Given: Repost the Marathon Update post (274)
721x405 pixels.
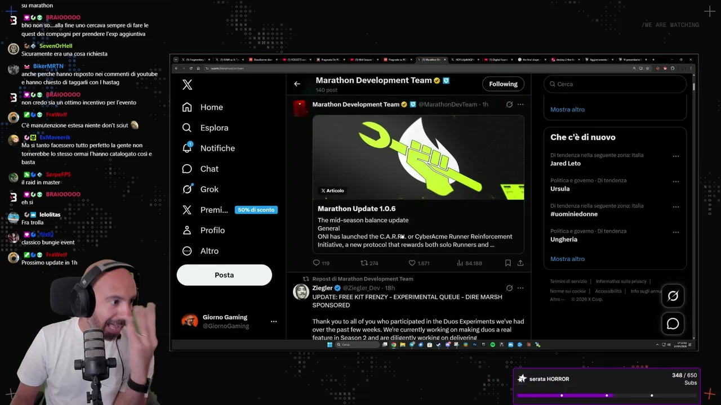Looking at the screenshot, I should (x=370, y=263).
